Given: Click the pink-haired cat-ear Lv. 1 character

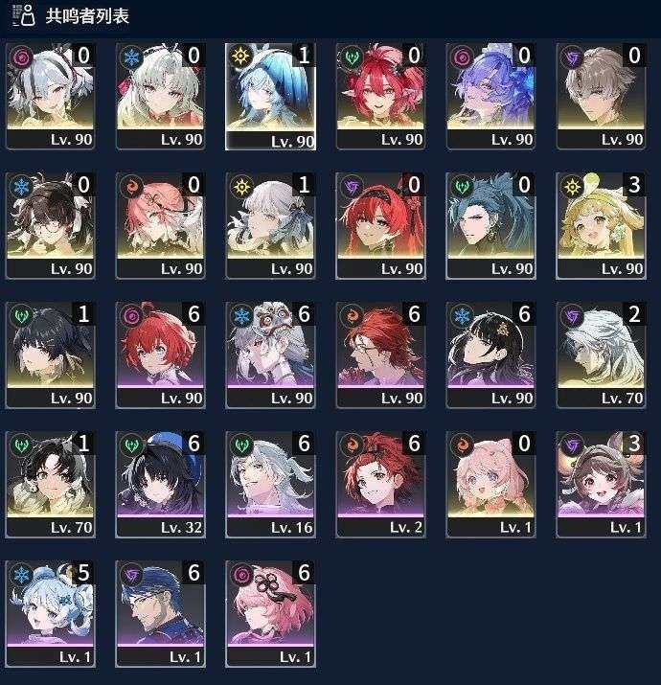Looking at the screenshot, I should click(490, 485).
